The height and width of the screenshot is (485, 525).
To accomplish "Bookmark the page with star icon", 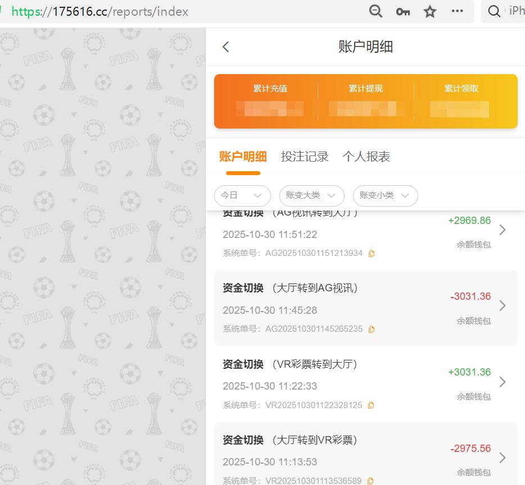I will (x=429, y=11).
